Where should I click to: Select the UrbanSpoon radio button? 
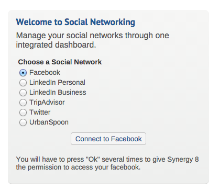[23, 122]
